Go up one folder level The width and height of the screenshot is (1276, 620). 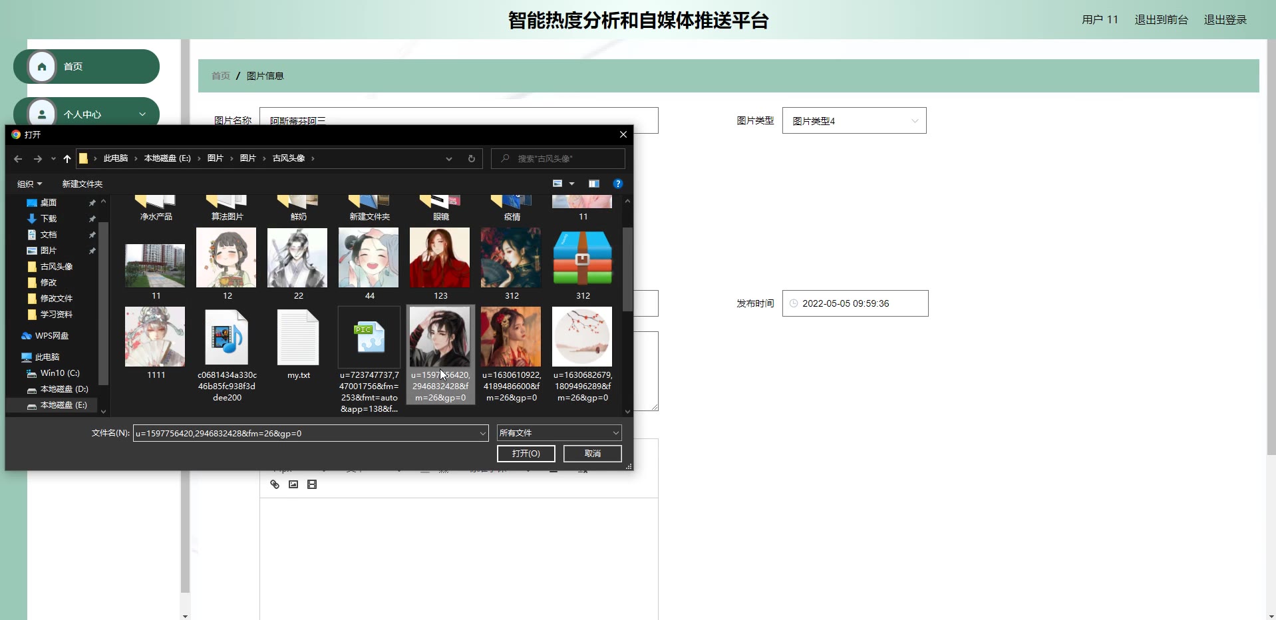coord(67,158)
